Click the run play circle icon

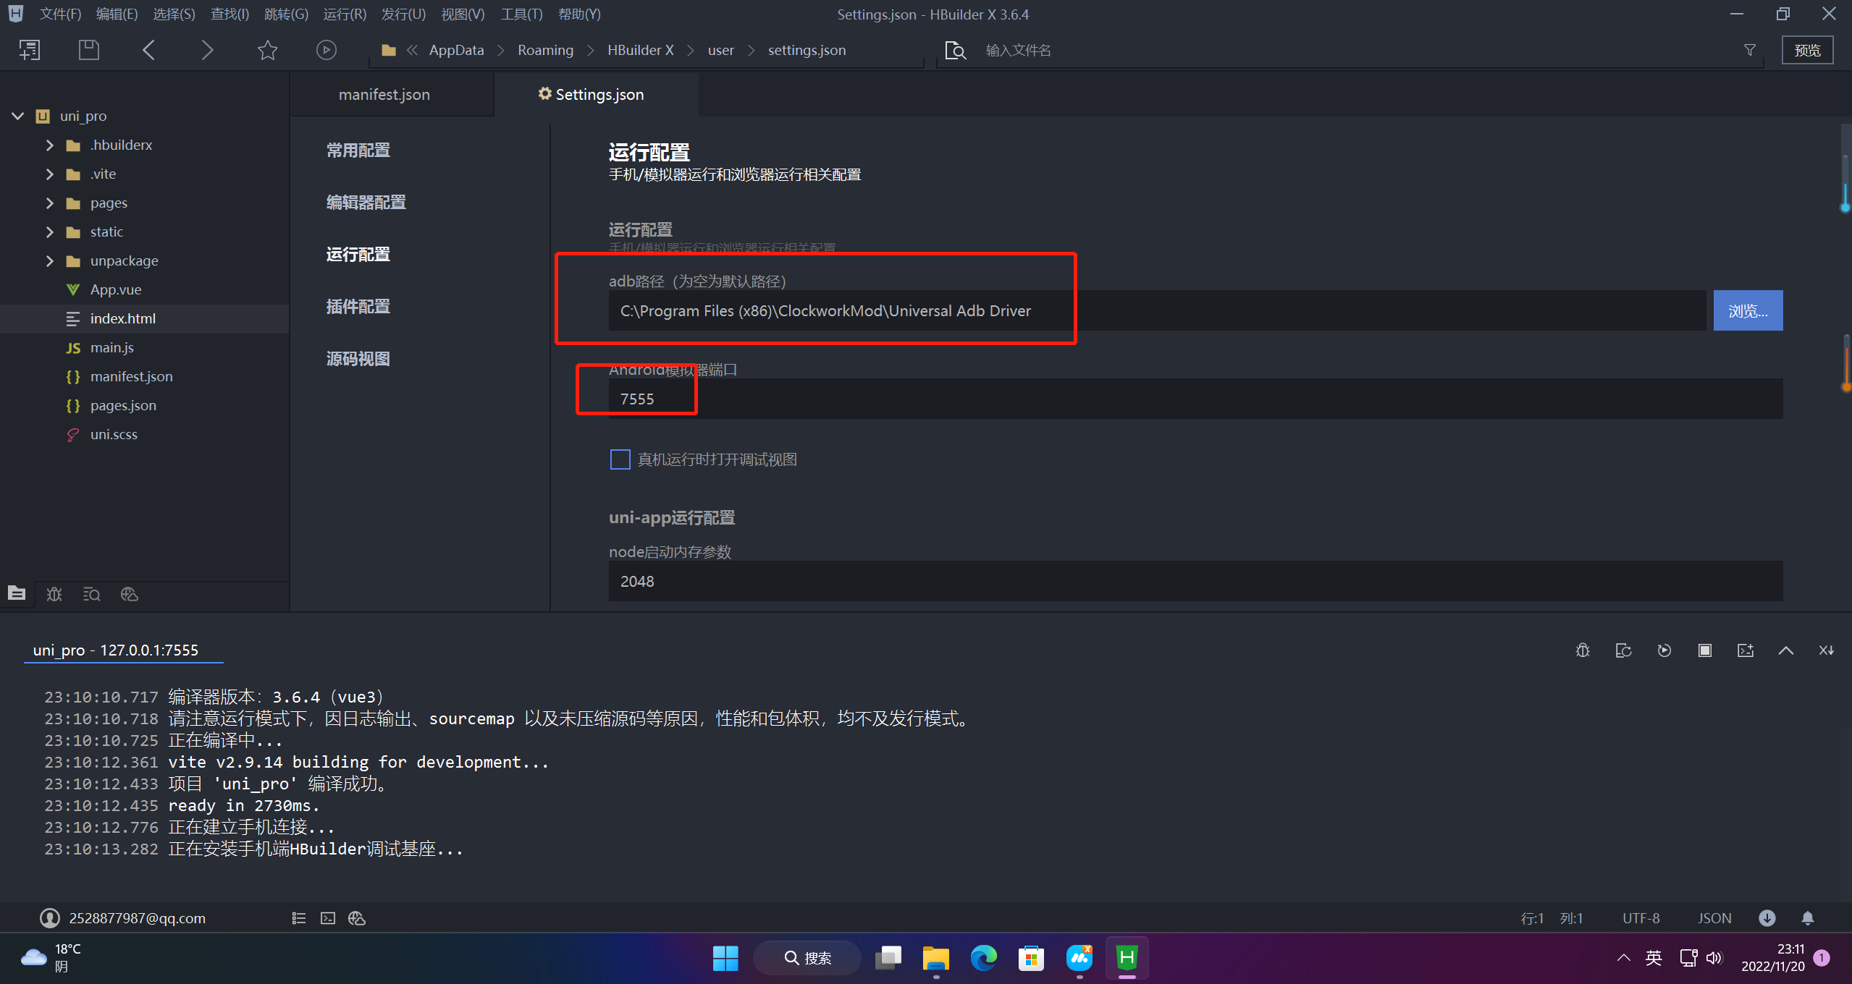[327, 50]
